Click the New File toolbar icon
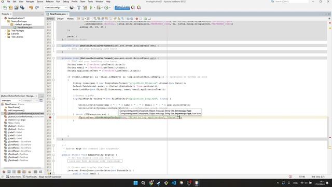This screenshot has width=332, height=187. [5, 8]
